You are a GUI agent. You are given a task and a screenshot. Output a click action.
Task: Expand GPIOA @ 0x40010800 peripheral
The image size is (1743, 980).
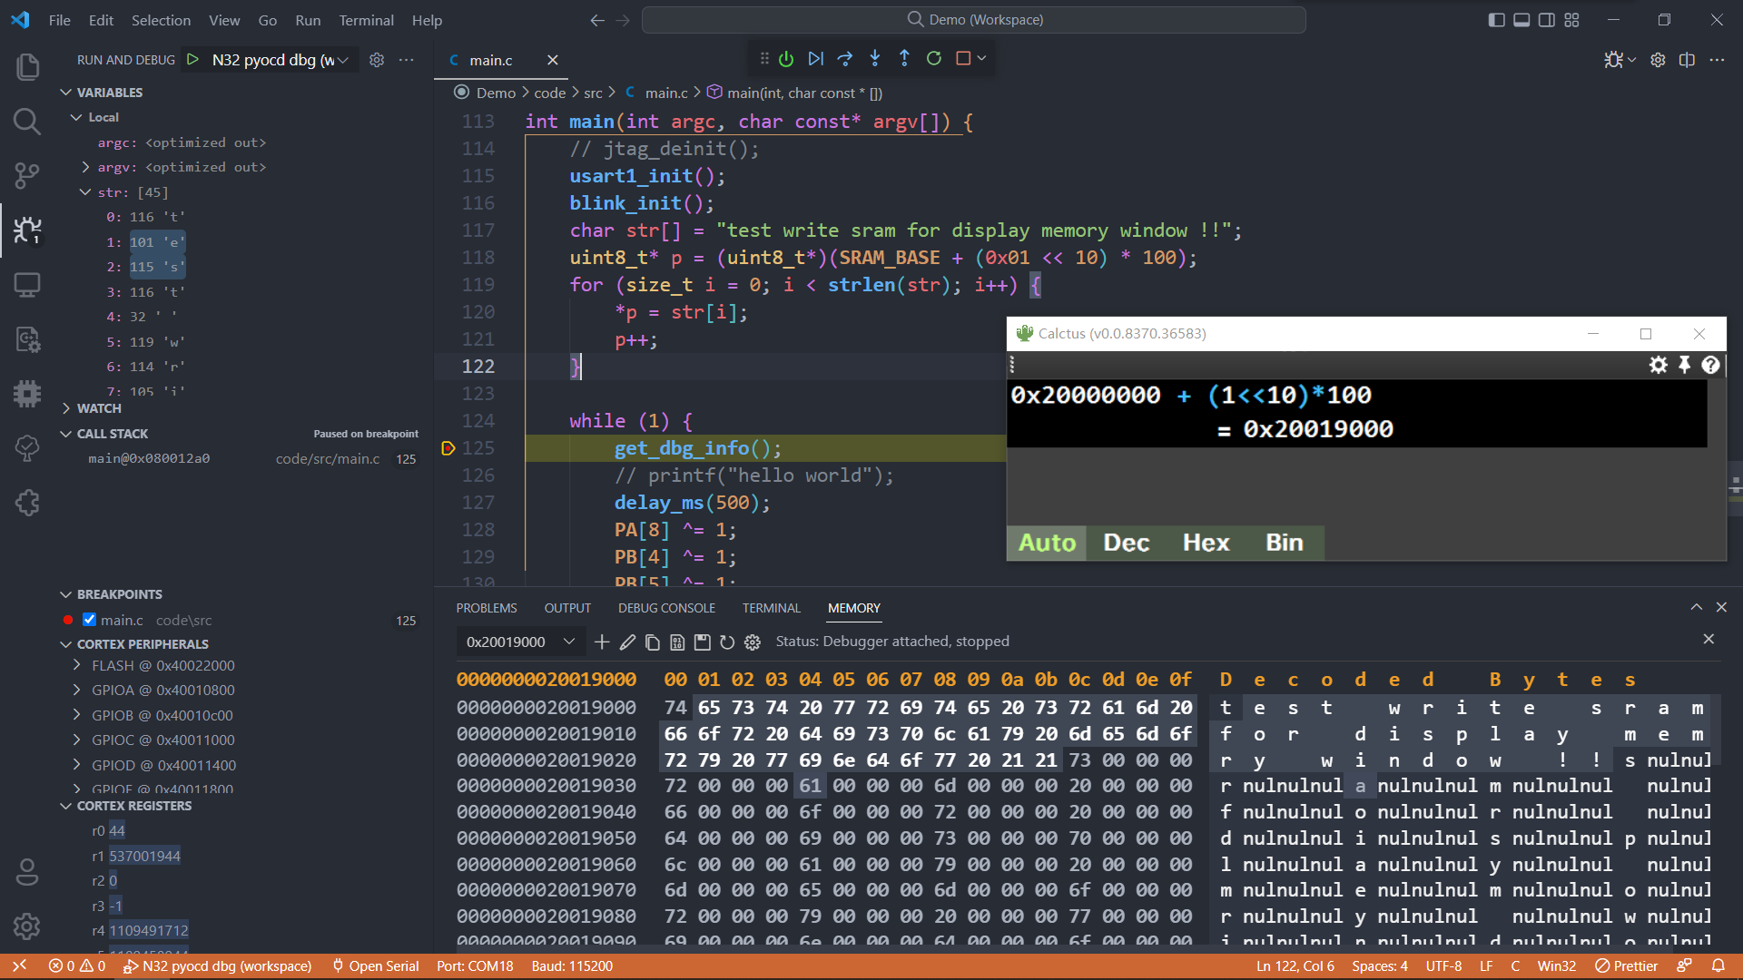(x=76, y=690)
